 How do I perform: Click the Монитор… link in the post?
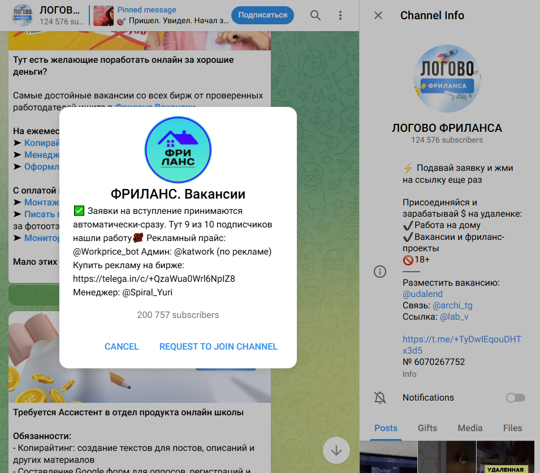click(42, 238)
